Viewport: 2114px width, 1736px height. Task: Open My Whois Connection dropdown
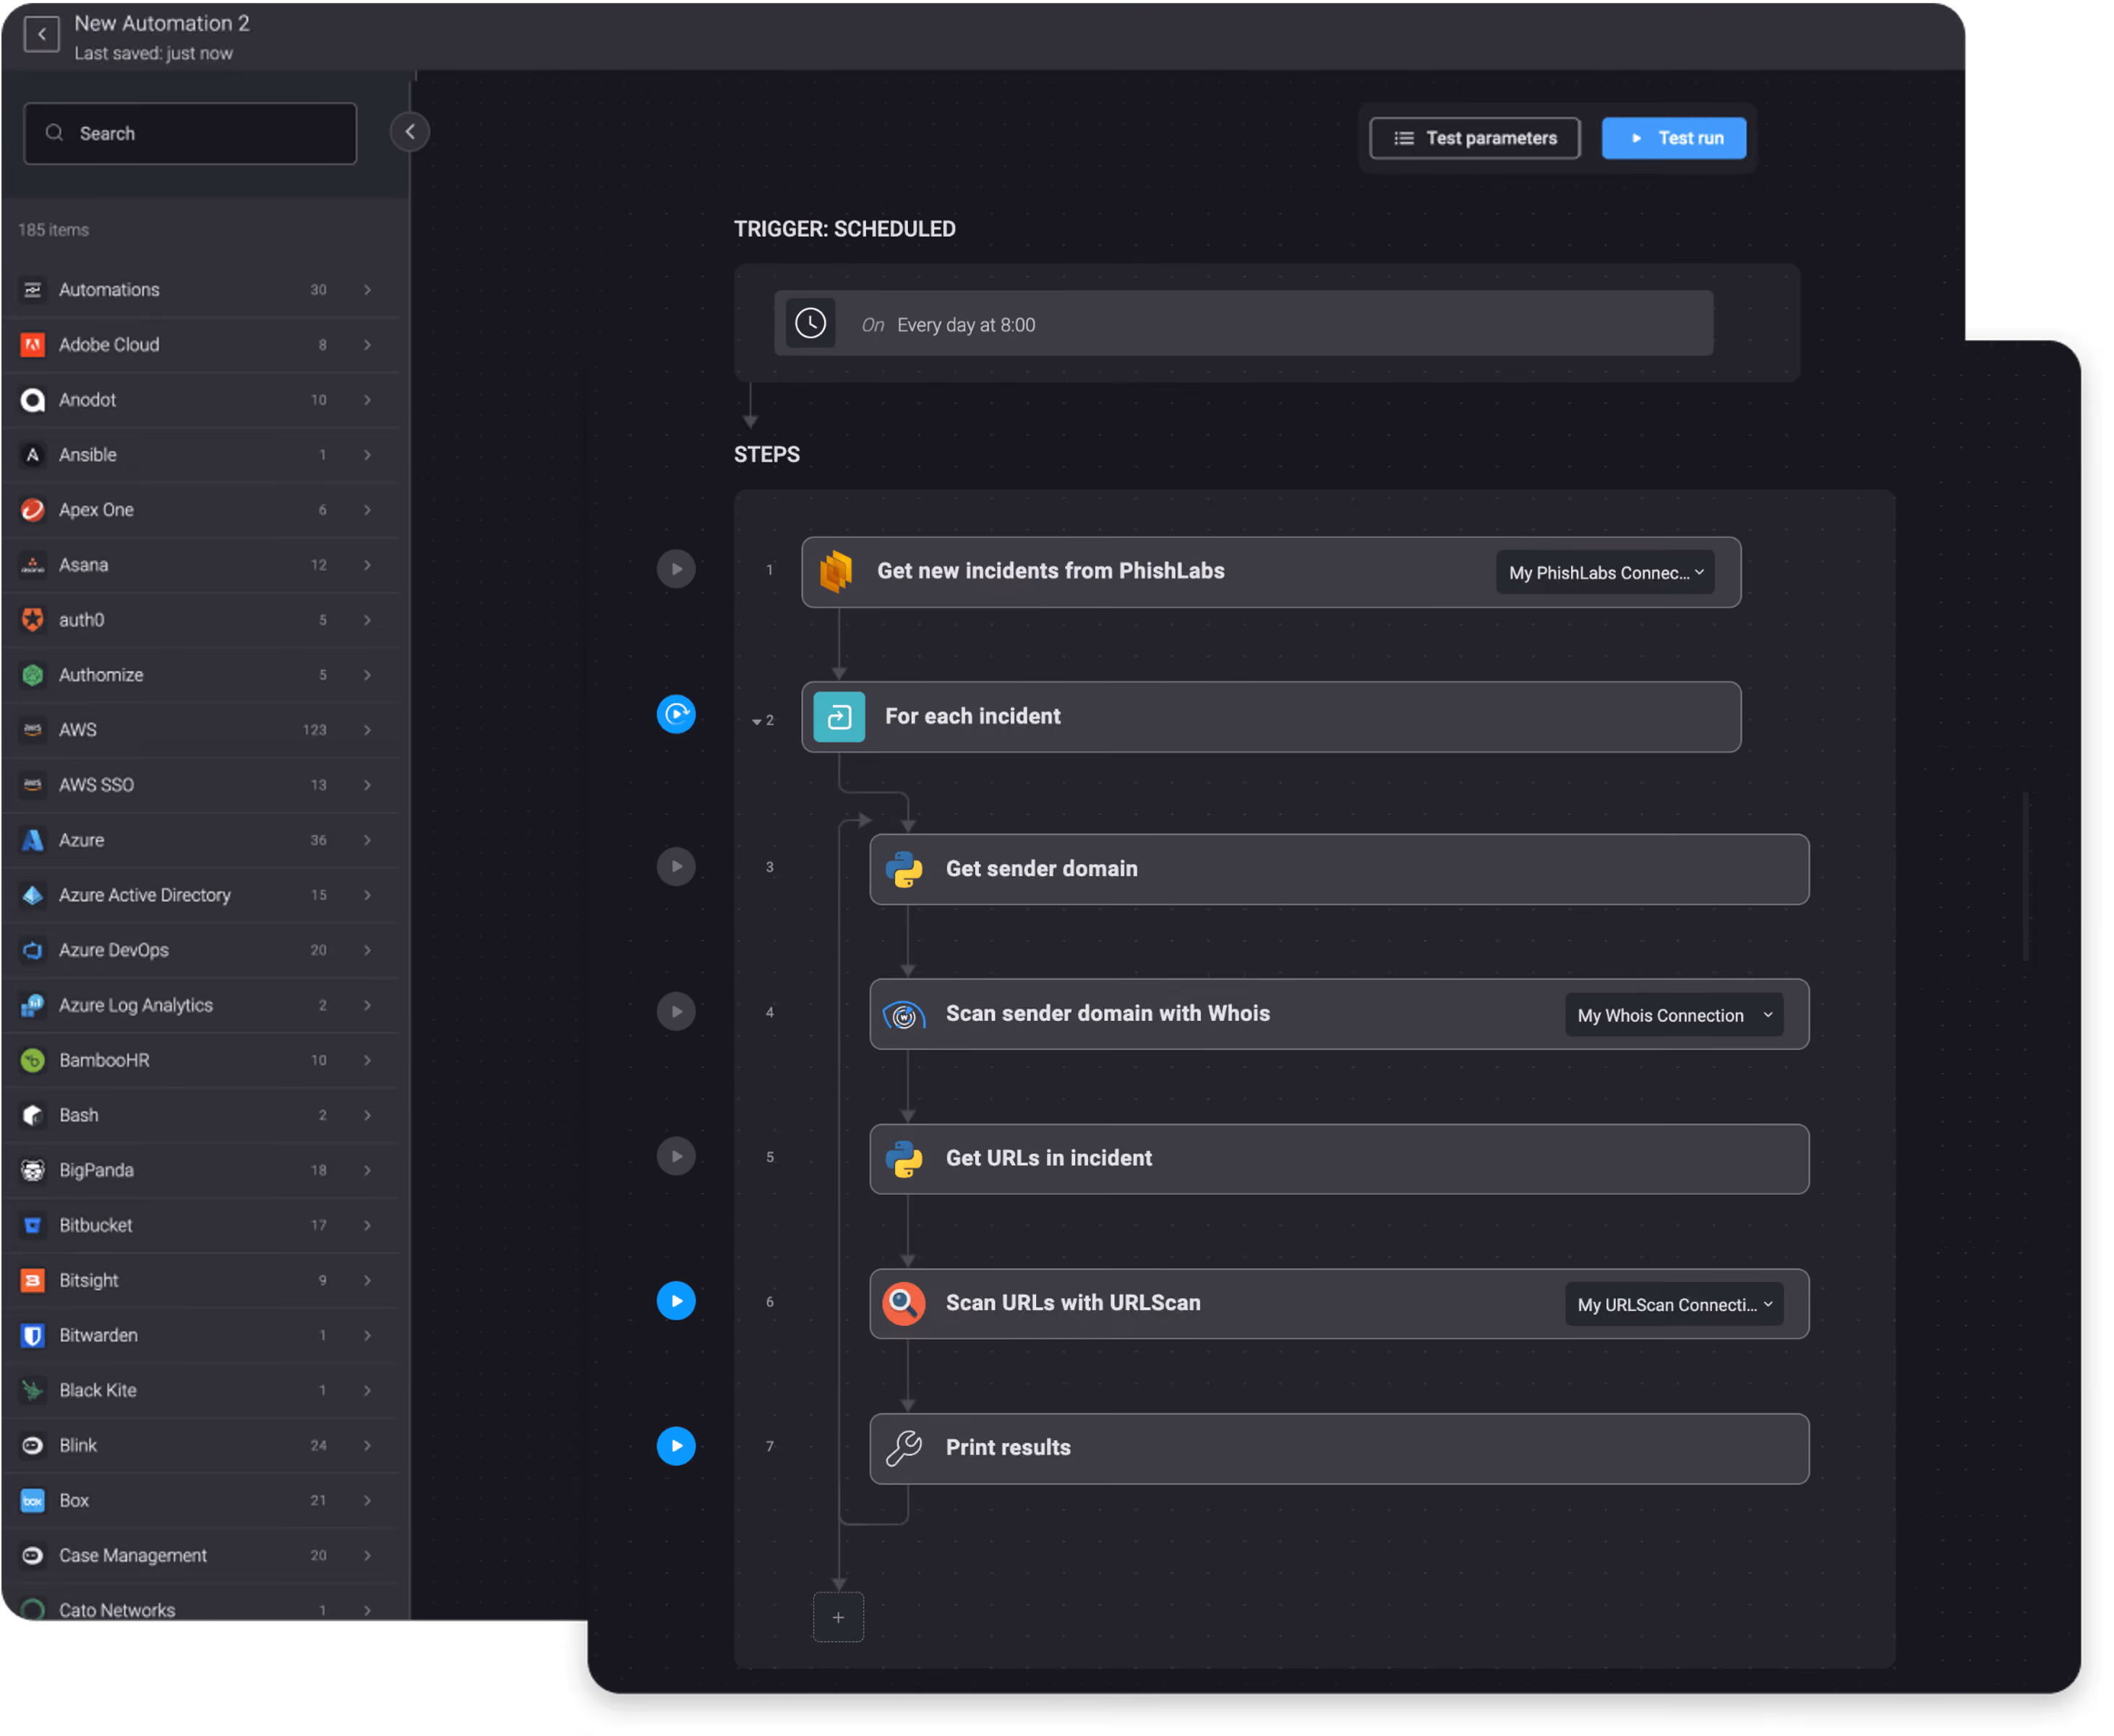pyautogui.click(x=1674, y=1015)
